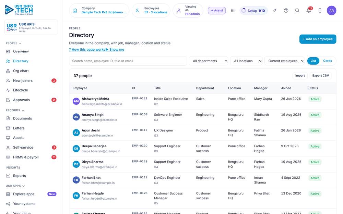
Task: Click the Approvals checkbox icon in sidebar
Action: tap(8, 100)
